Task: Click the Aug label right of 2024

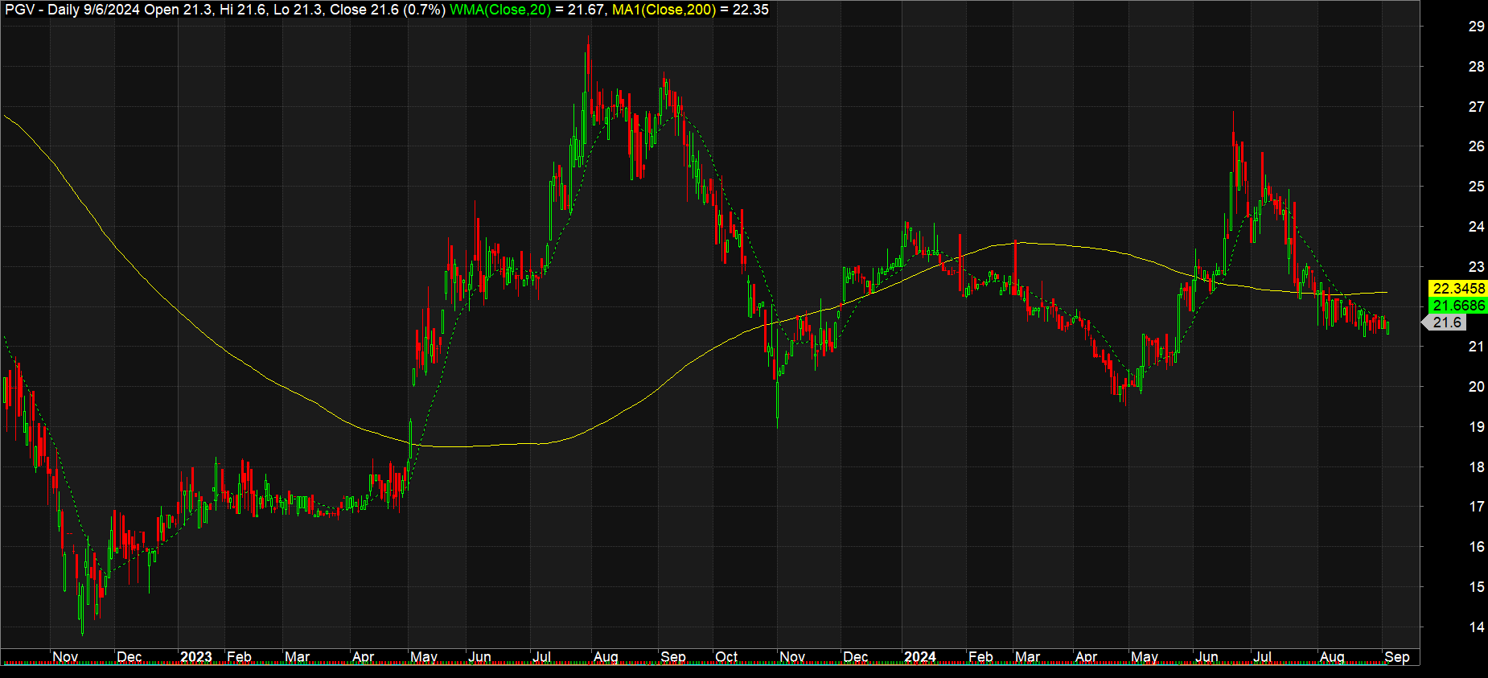Action: [x=1332, y=656]
